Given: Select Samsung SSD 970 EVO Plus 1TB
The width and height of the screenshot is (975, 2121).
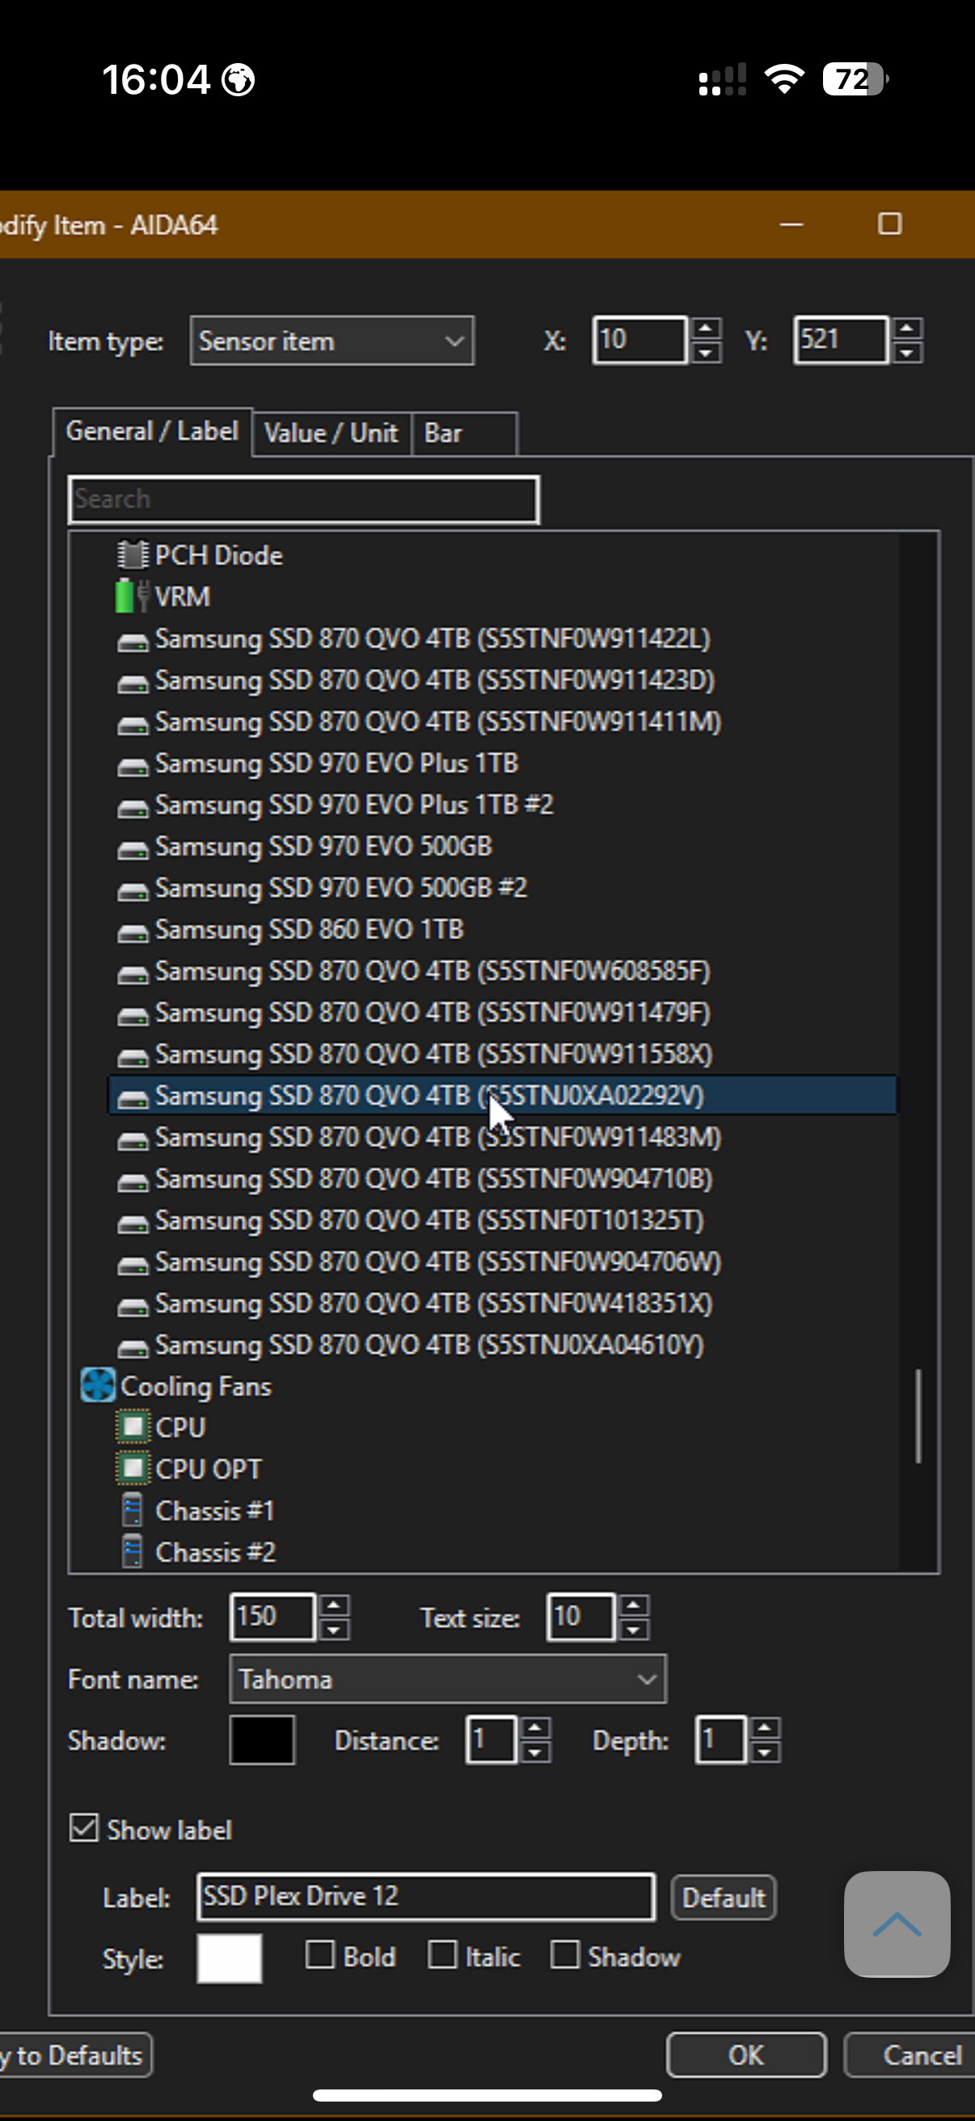Looking at the screenshot, I should (336, 763).
